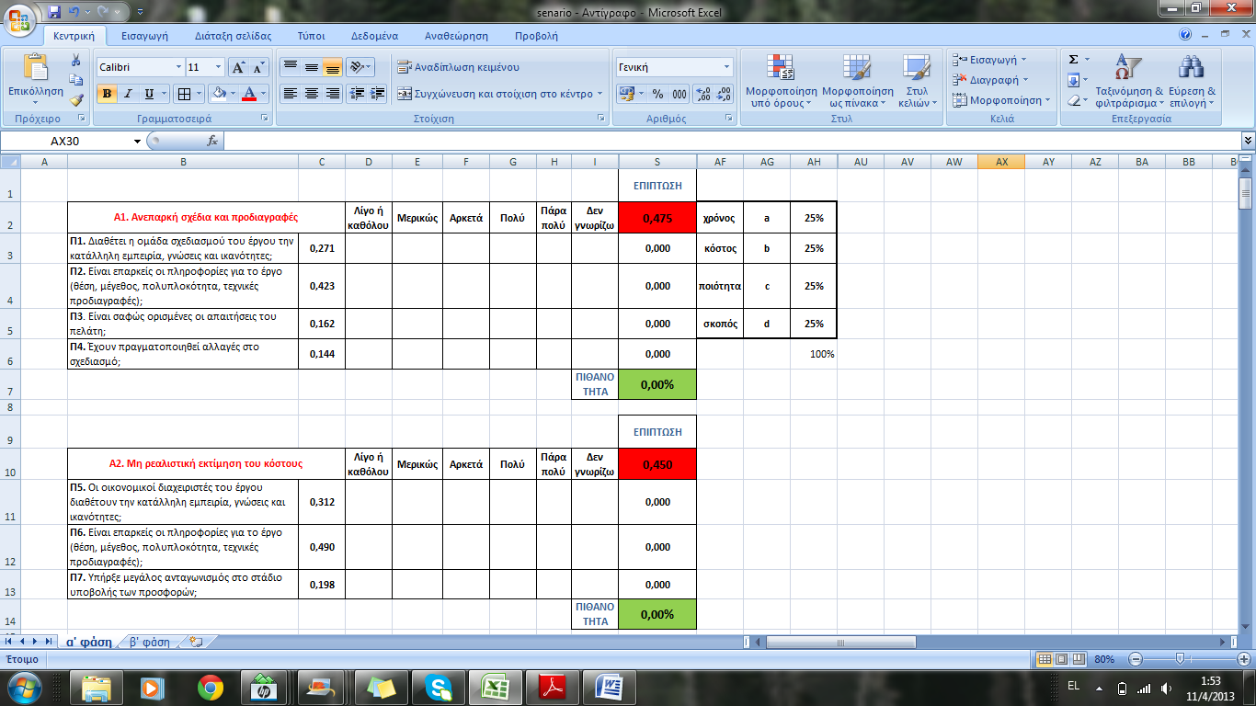
Task: Toggle Αναδίπλωση κειμένου wrap text
Action: pos(458,67)
